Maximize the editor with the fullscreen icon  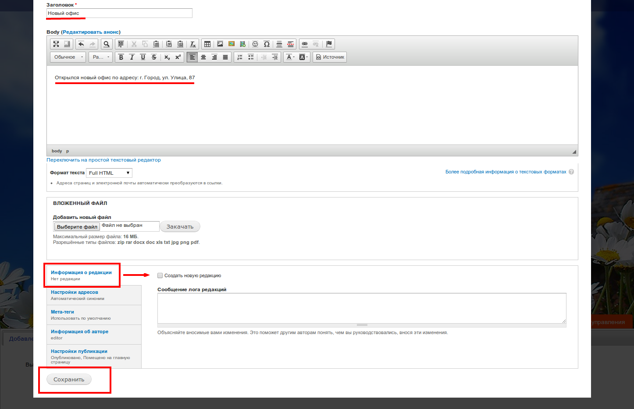56,44
